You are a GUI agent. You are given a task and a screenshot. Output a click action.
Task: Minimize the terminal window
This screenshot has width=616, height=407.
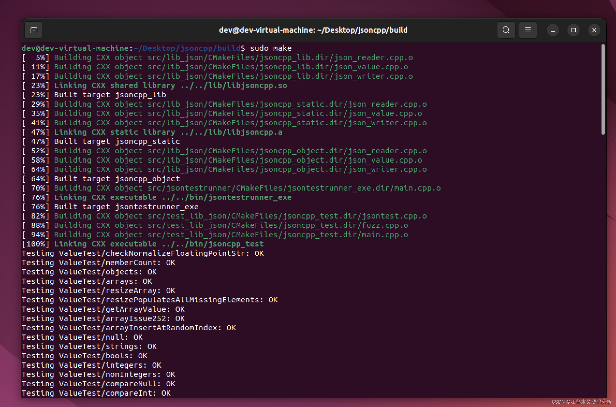tap(553, 30)
